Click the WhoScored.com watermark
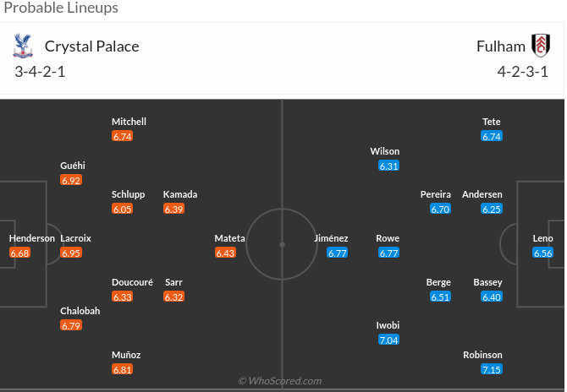The width and height of the screenshot is (567, 392). [280, 381]
